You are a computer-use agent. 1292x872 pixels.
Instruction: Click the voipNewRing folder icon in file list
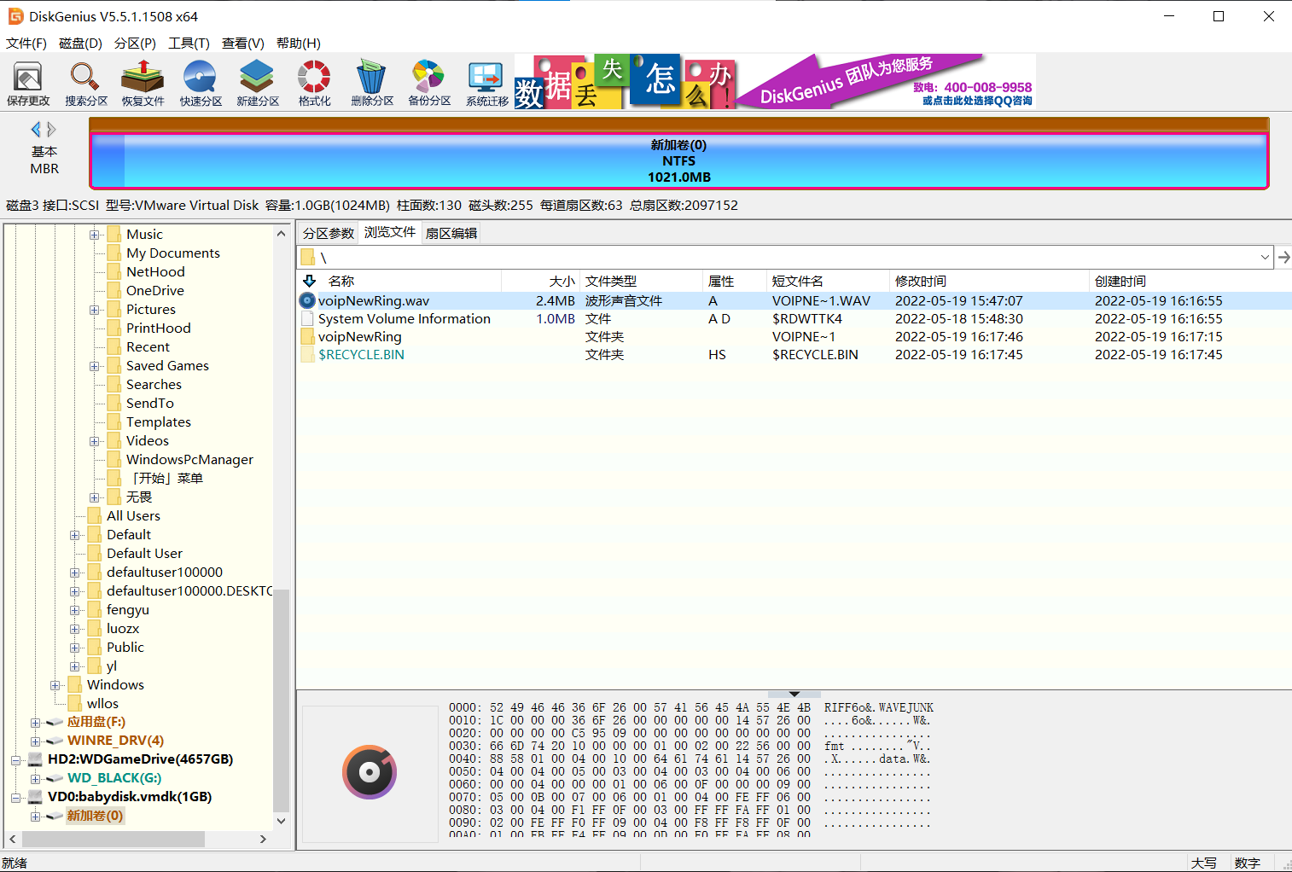(x=307, y=337)
